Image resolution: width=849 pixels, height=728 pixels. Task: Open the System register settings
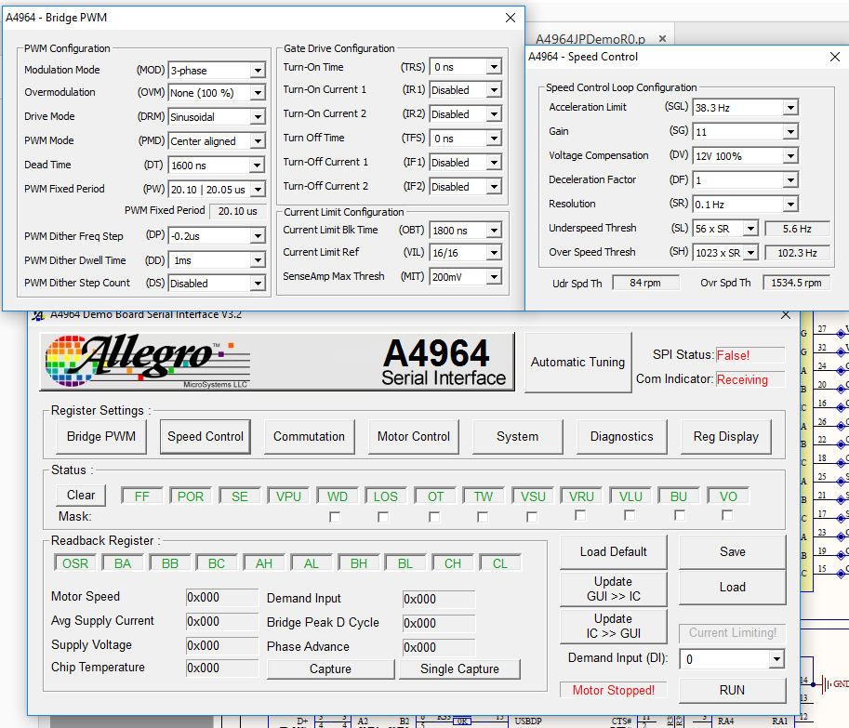[x=518, y=436]
